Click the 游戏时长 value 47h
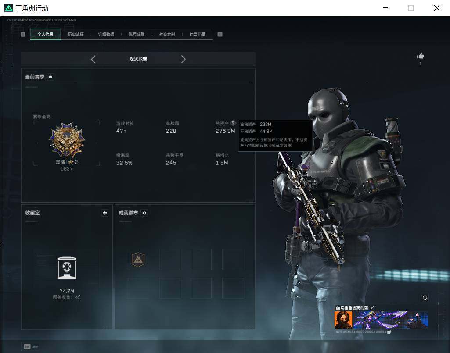The width and height of the screenshot is (450, 353). coord(121,131)
